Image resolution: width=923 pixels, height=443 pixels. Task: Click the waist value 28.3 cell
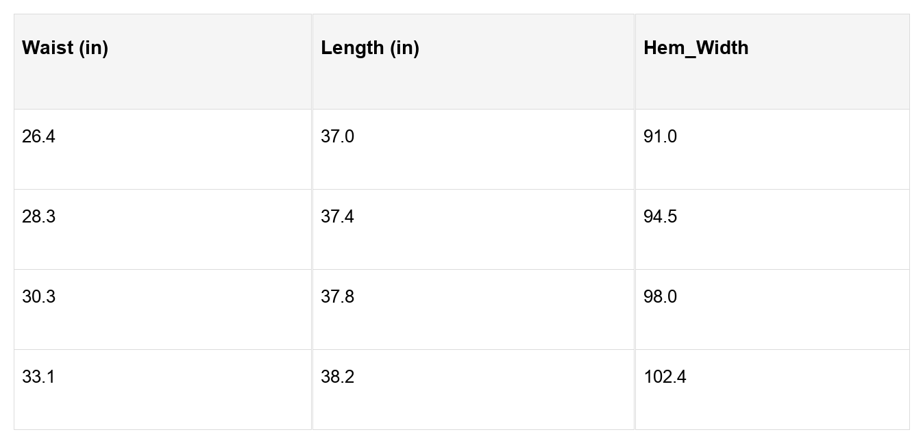(38, 217)
